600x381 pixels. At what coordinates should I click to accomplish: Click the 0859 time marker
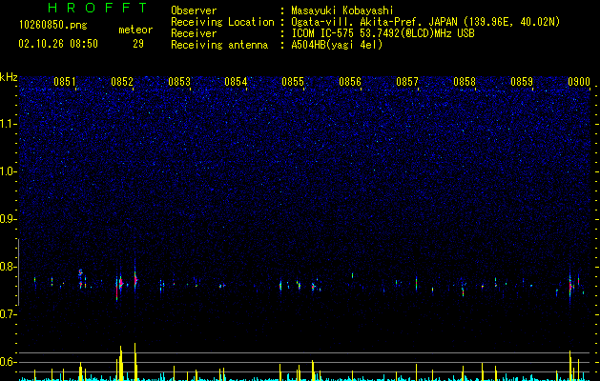522,82
